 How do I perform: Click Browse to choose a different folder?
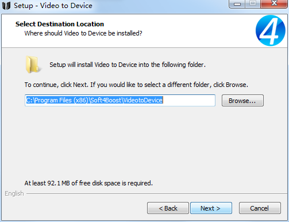(242, 101)
